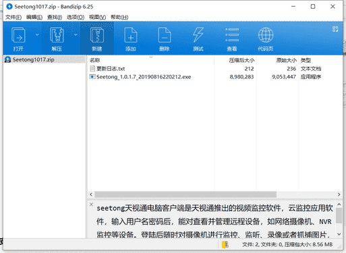Screen dimensions: 346x253
Task: Click the yellow archive icon in status bar
Action: (225, 245)
